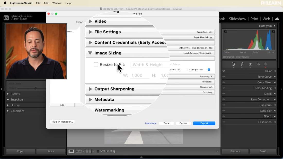Switch to the Web module
Viewport: 283px width, 159px height.
(266, 19)
